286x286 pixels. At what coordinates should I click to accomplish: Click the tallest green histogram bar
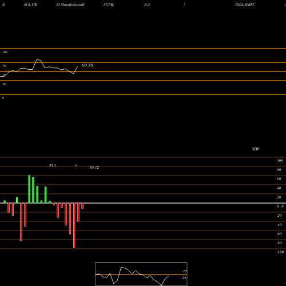tap(29, 189)
